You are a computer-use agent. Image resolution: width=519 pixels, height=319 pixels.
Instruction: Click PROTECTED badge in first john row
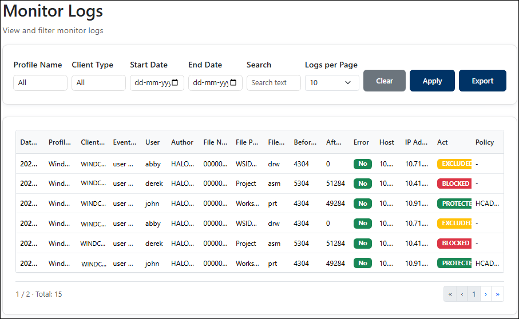tap(454, 204)
